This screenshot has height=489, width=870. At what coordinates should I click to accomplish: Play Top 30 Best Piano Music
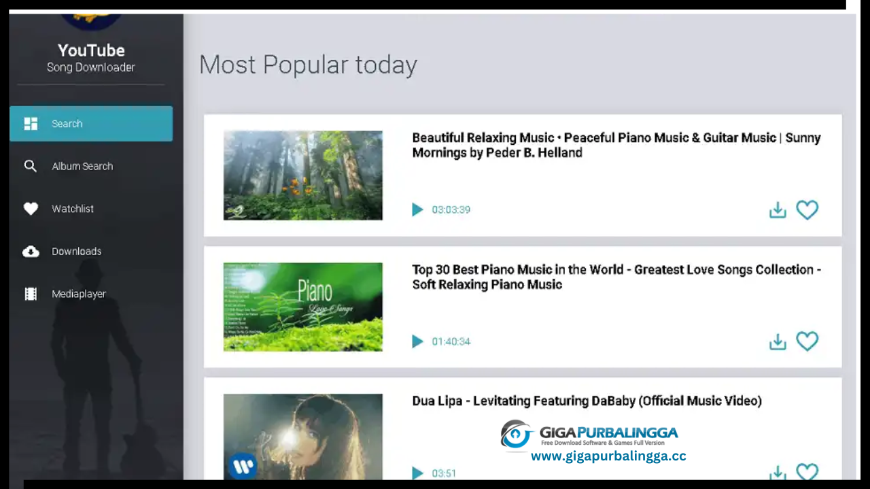pyautogui.click(x=417, y=341)
